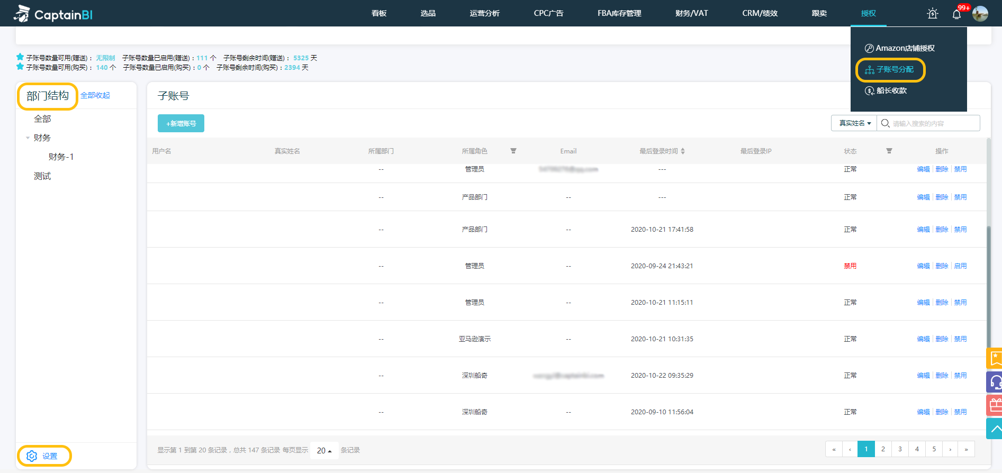Click the +新增账号 button
The width and height of the screenshot is (1002, 473).
click(181, 123)
